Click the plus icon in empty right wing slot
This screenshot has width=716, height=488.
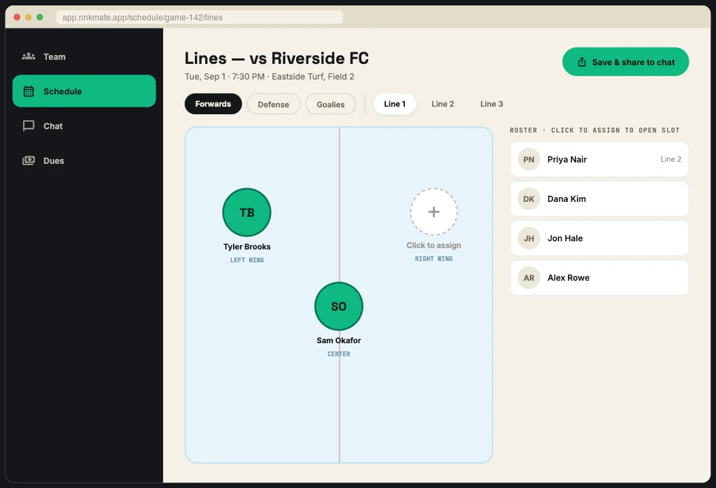click(x=434, y=211)
